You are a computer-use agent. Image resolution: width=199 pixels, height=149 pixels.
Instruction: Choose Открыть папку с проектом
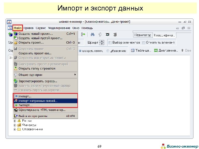point(45,68)
